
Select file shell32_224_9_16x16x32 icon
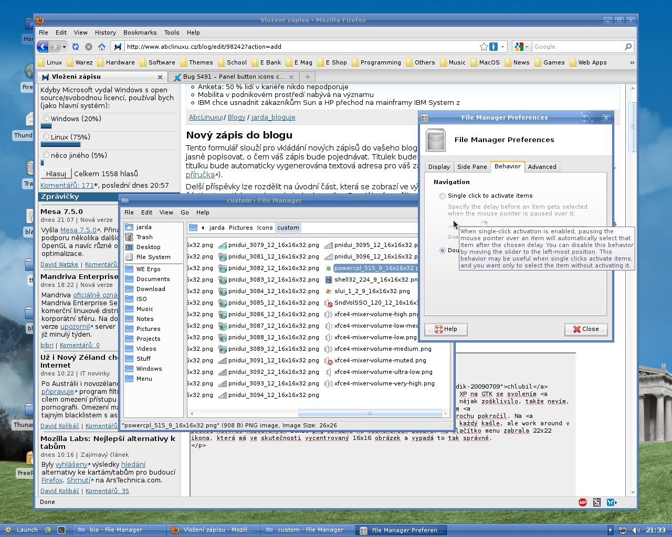click(x=329, y=280)
